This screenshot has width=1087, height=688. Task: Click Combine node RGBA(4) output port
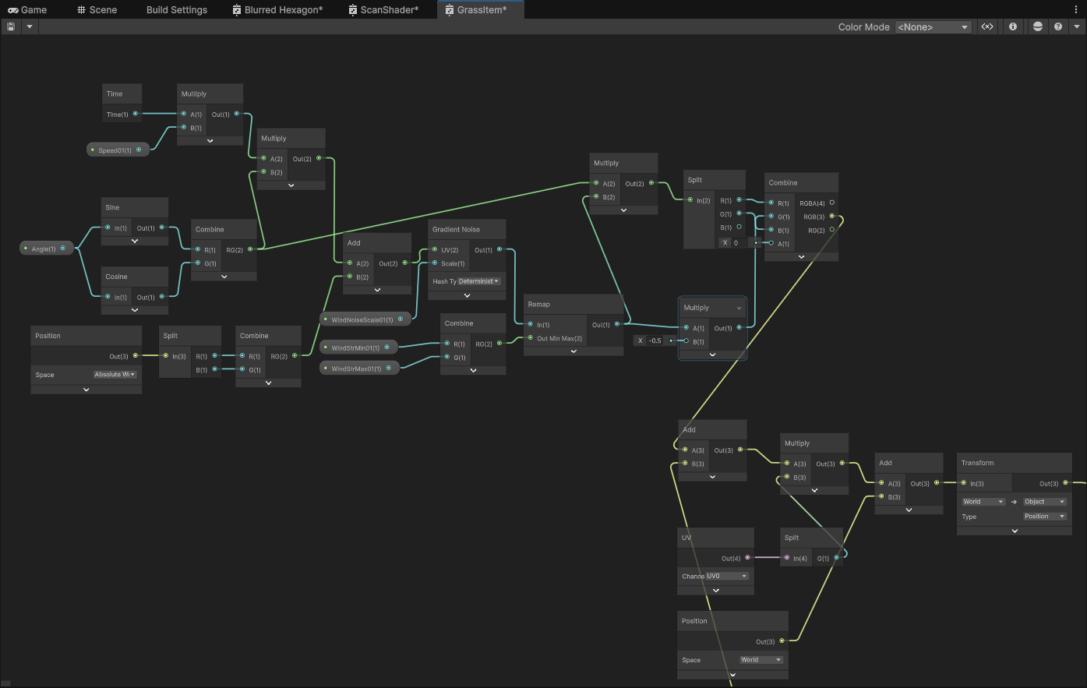click(832, 203)
